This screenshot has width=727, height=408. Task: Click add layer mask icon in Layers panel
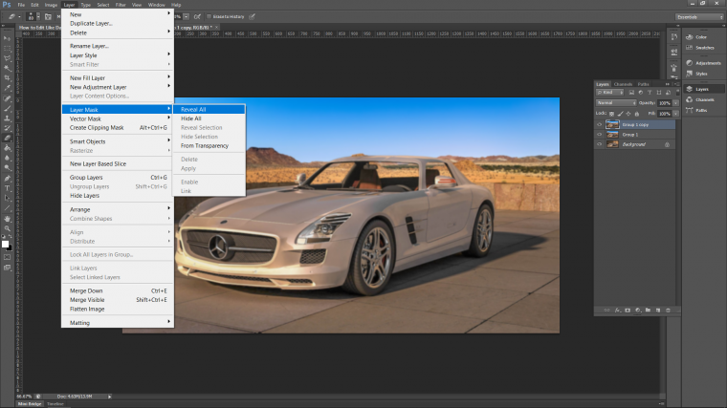tap(628, 311)
